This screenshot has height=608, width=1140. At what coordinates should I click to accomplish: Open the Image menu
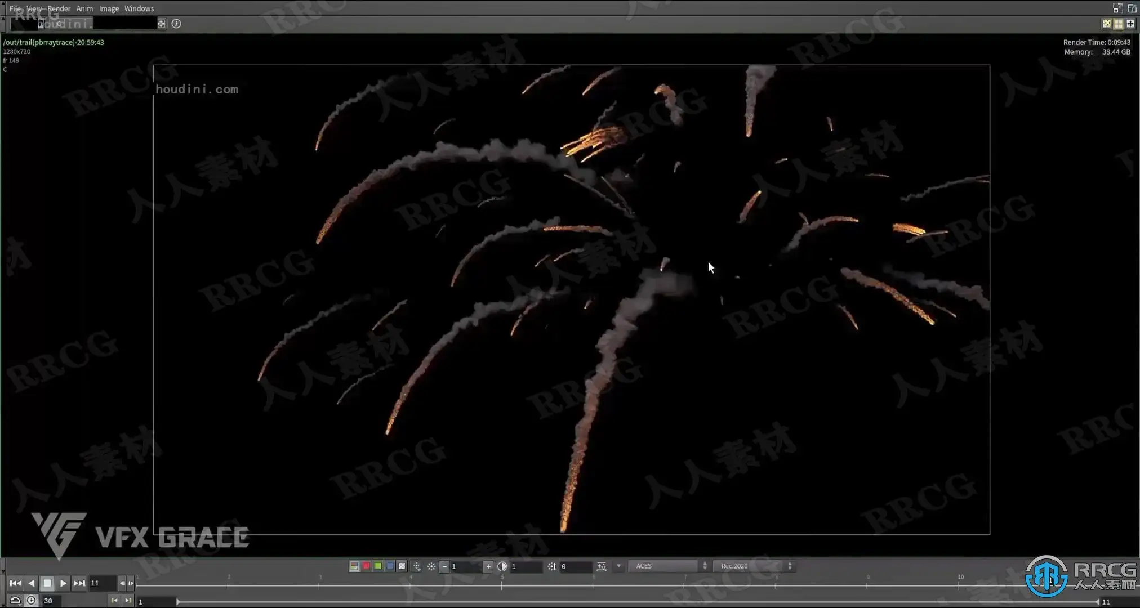coord(109,8)
